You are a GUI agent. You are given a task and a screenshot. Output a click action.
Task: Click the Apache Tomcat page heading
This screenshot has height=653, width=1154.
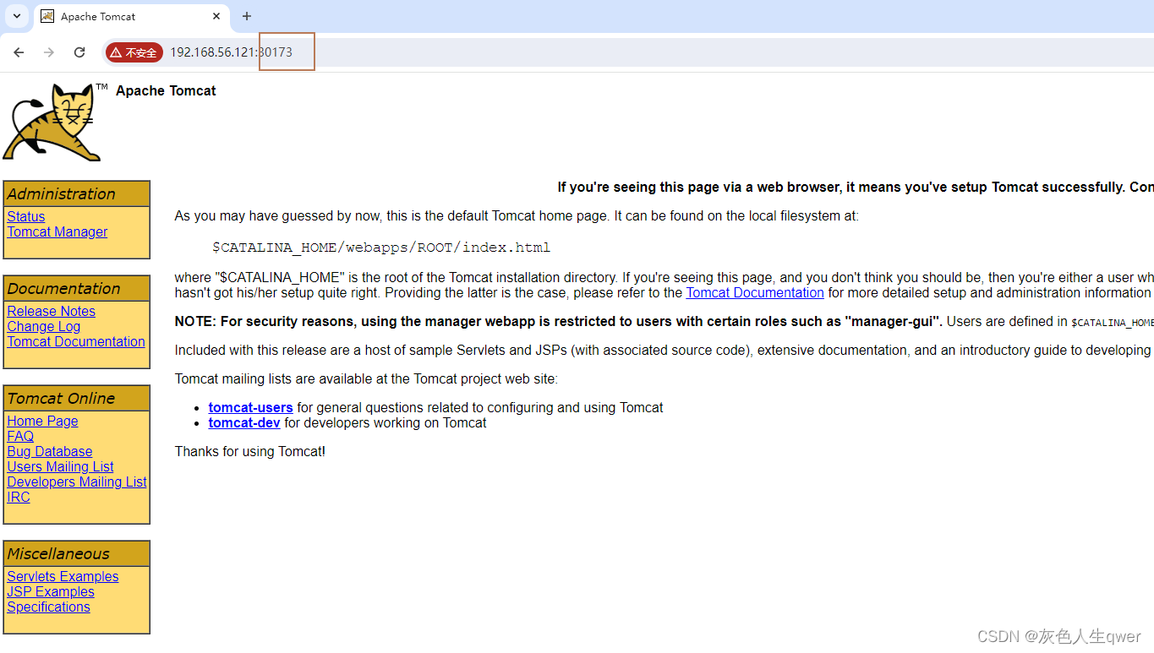(166, 90)
